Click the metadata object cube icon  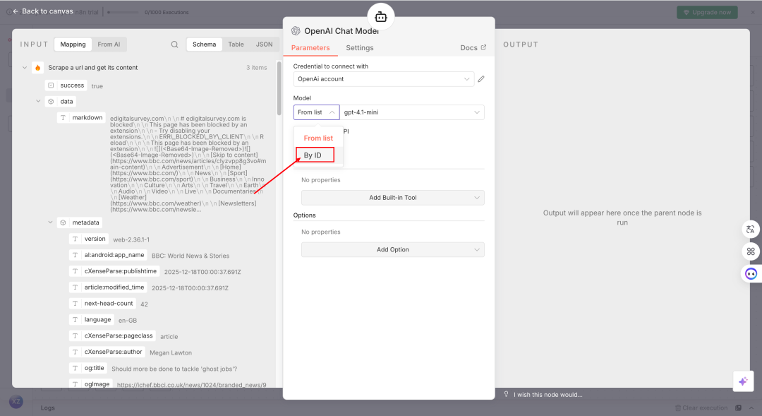64,222
